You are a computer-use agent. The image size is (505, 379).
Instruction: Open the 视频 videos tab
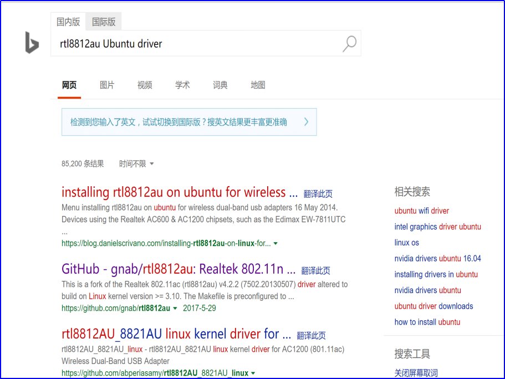144,85
